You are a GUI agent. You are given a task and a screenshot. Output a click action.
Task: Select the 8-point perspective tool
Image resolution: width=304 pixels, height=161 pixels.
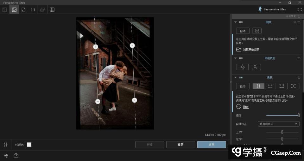pos(293,86)
